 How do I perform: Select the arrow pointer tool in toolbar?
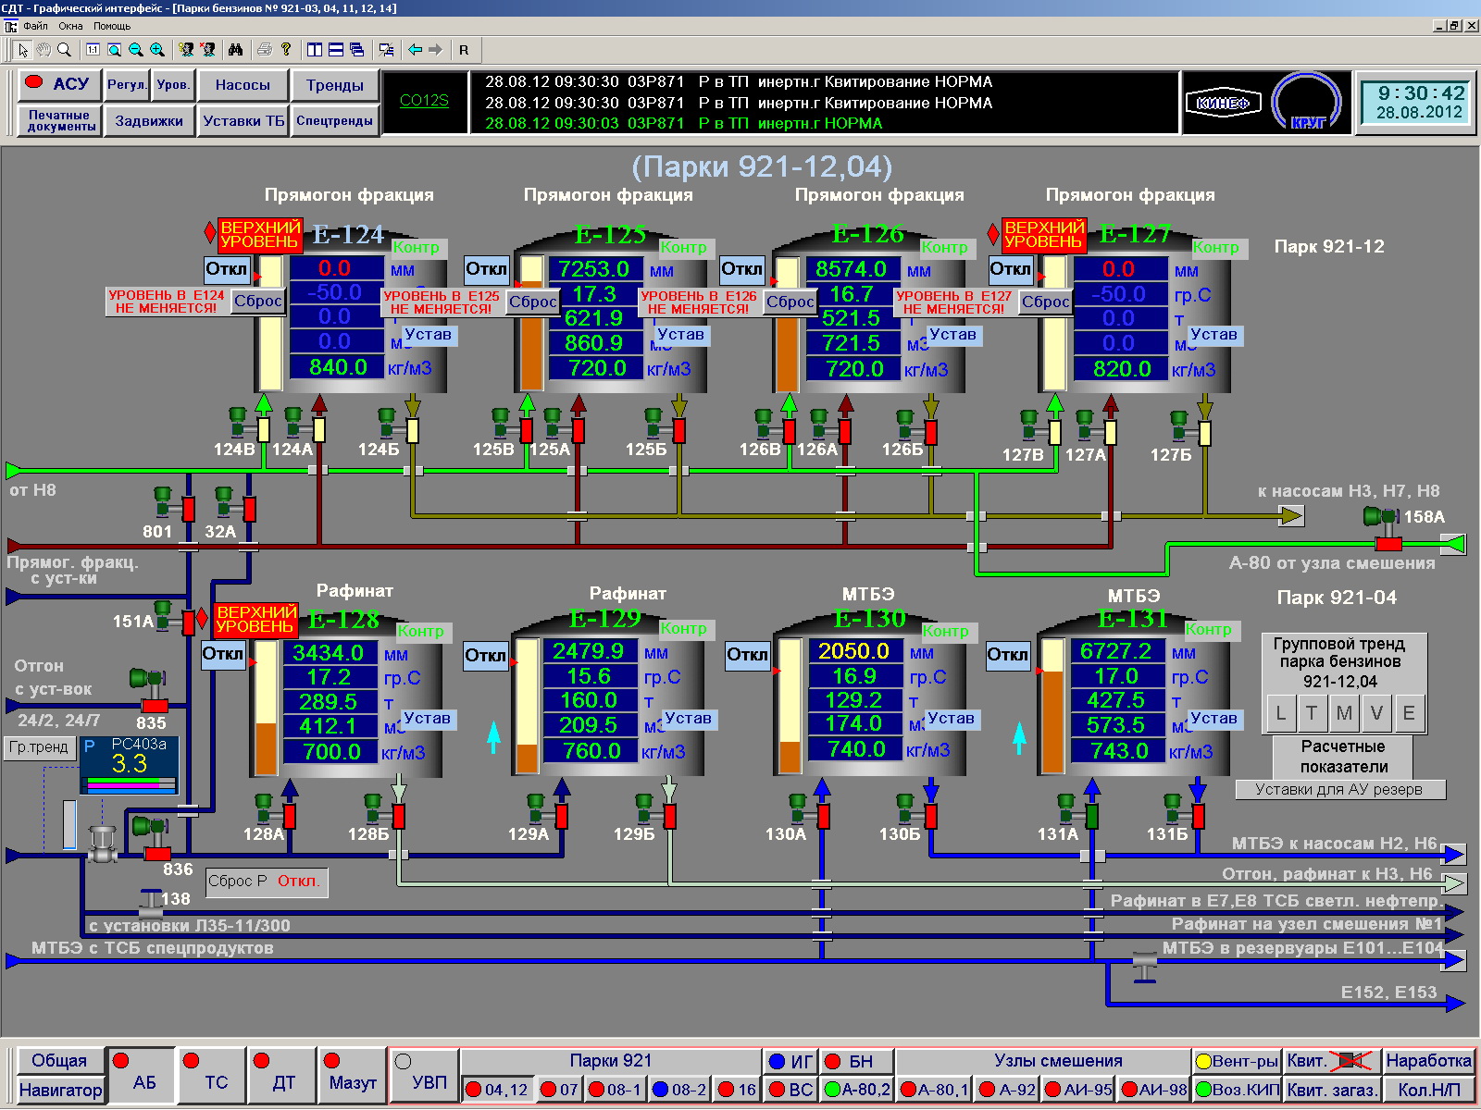click(x=23, y=50)
